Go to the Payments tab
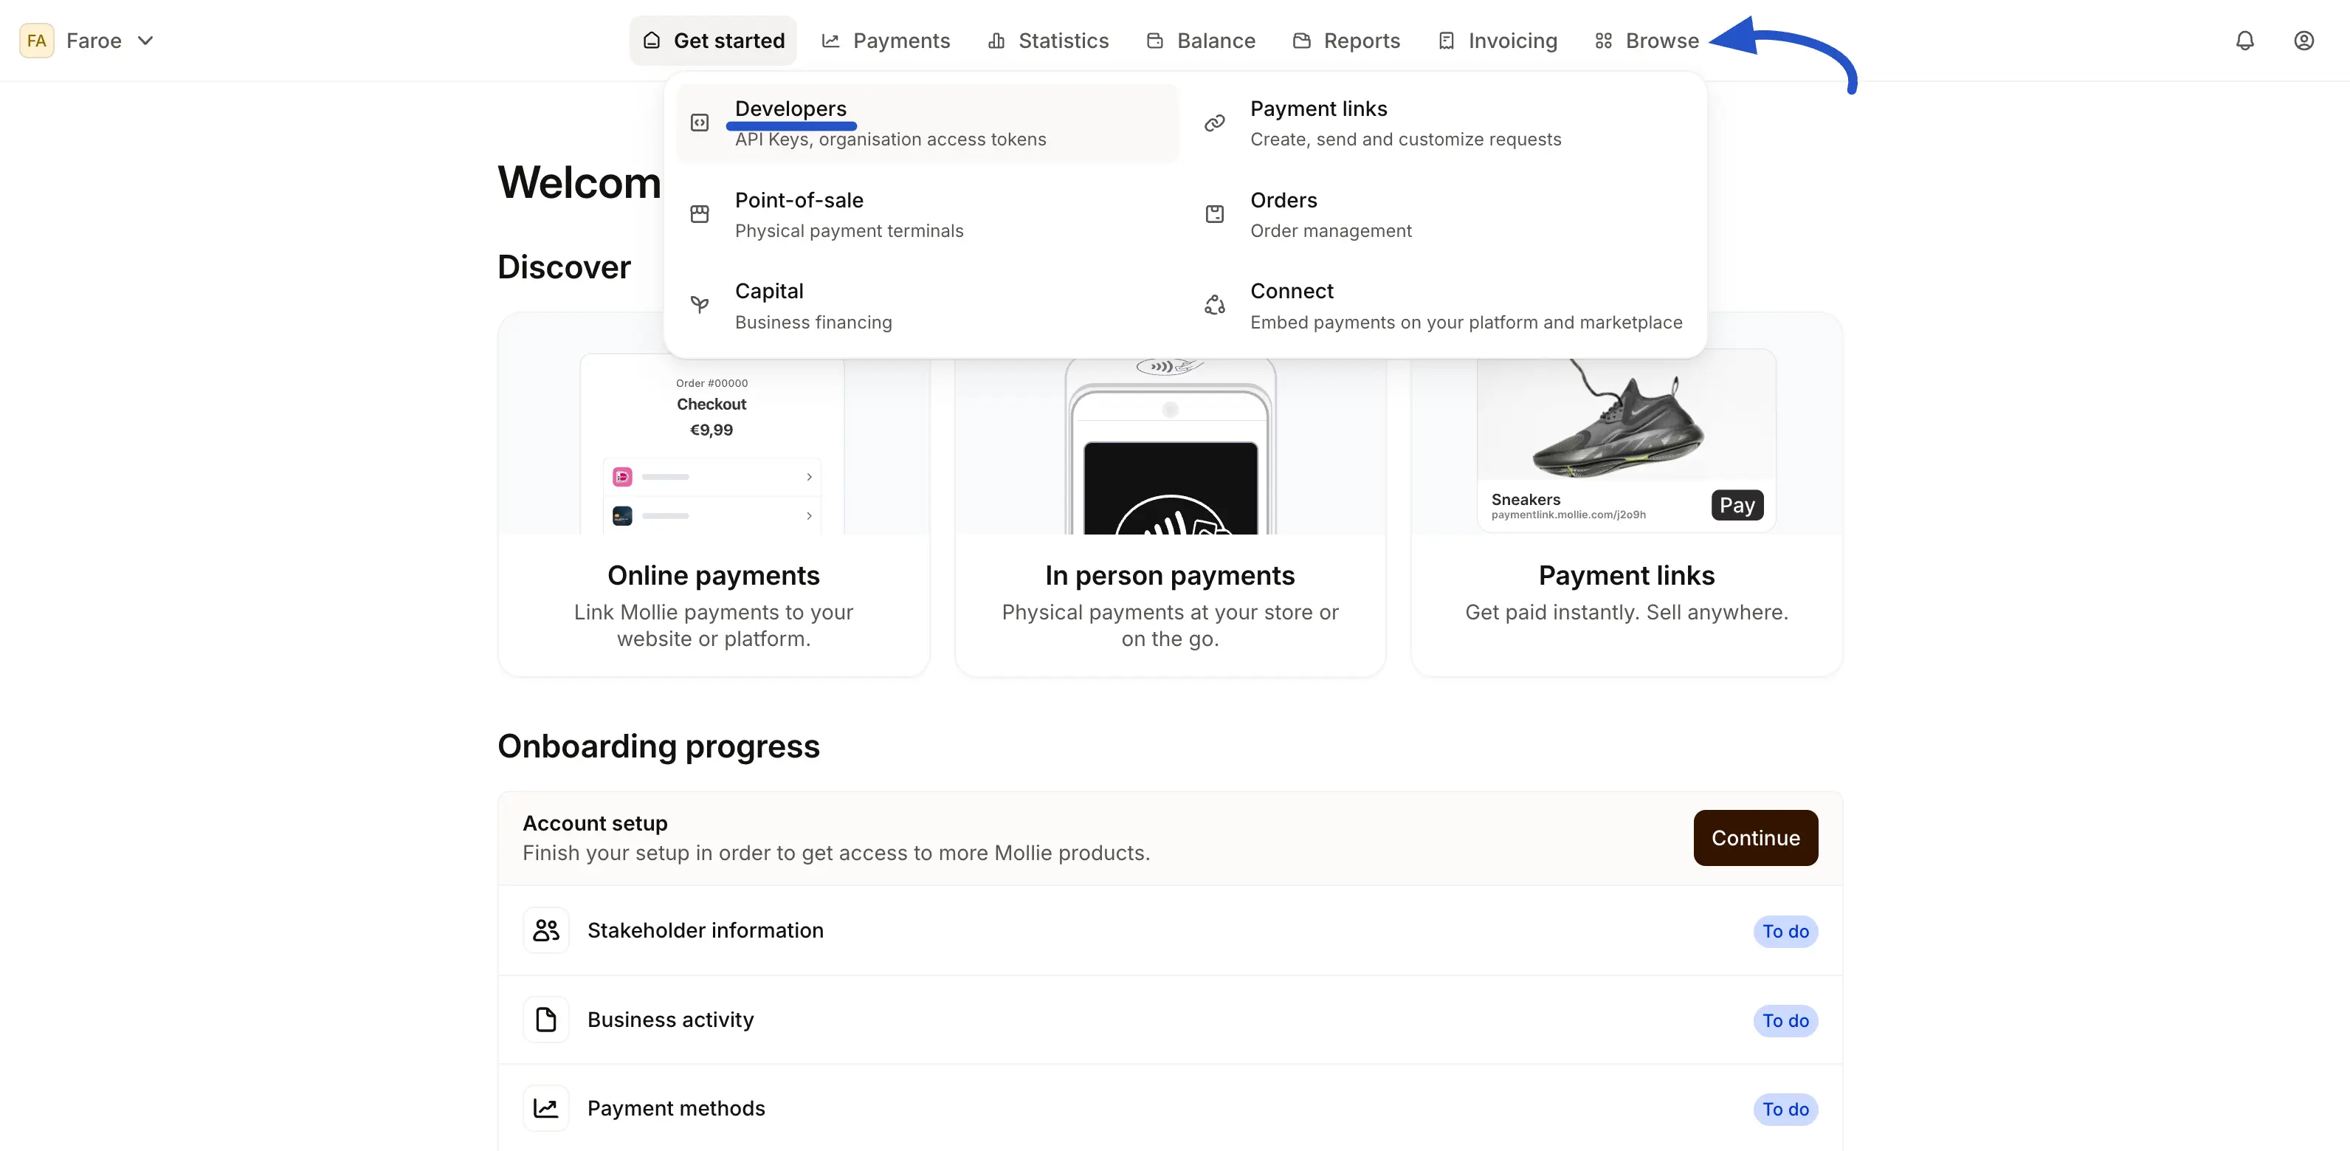Screen dimensions: 2350x1151 click(886, 40)
